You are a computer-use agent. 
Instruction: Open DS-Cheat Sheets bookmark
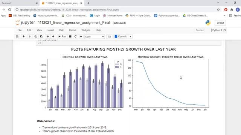point(195,15)
